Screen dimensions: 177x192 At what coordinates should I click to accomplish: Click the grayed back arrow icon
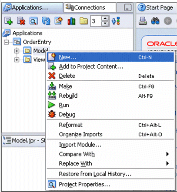click(x=168, y=21)
